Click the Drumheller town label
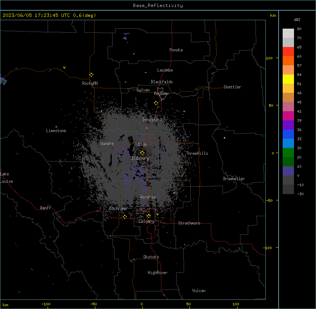This screenshot has width=316, height=309. point(234,179)
